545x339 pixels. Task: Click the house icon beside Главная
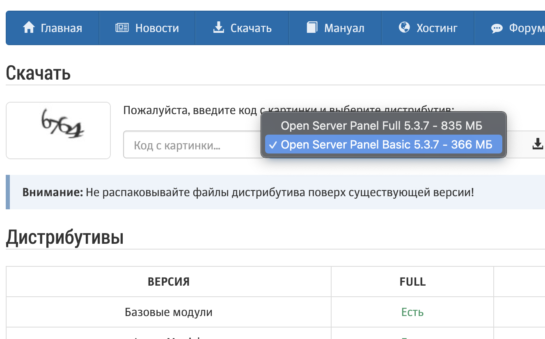[x=29, y=28]
